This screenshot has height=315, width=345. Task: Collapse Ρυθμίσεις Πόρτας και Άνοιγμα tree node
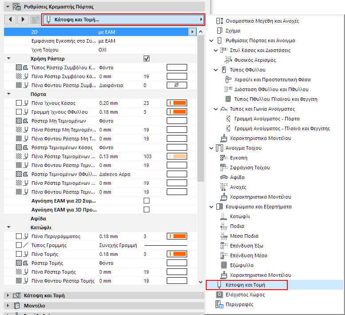click(212, 41)
